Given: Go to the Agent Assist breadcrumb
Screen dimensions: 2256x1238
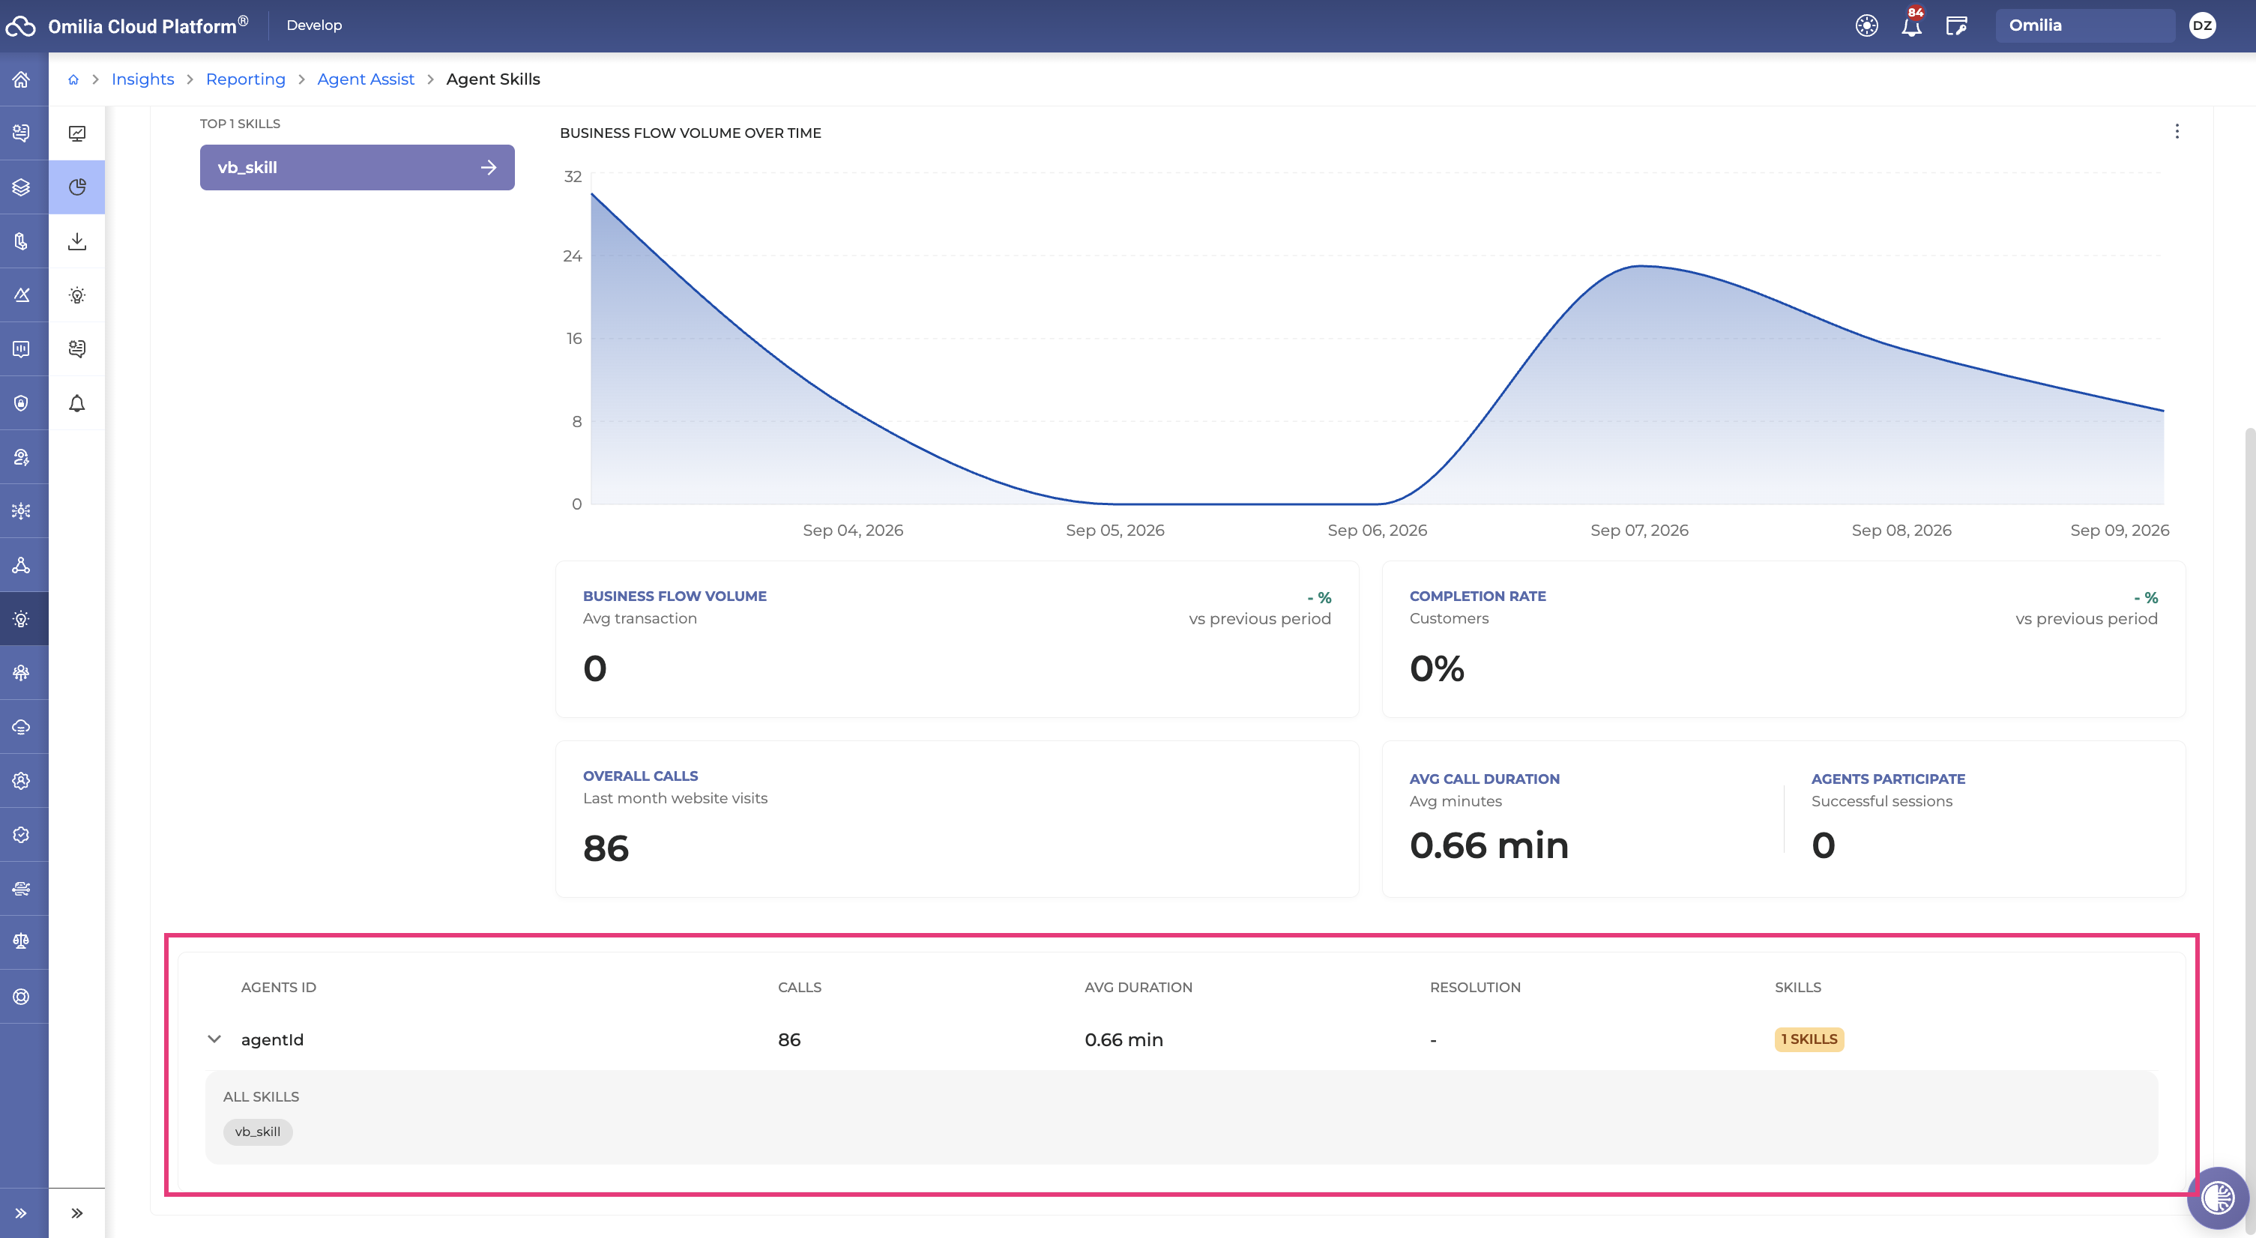Looking at the screenshot, I should [x=365, y=79].
